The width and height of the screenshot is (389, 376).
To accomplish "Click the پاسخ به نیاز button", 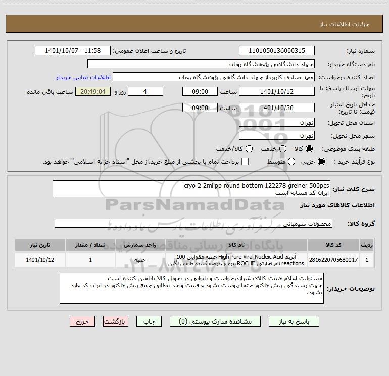I will 294,321.
